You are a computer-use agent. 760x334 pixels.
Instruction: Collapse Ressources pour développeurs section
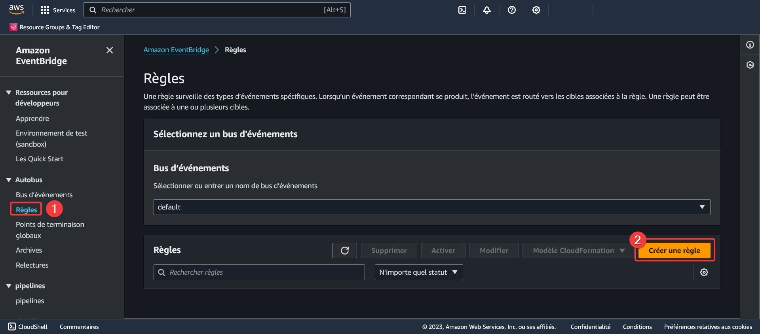9,92
